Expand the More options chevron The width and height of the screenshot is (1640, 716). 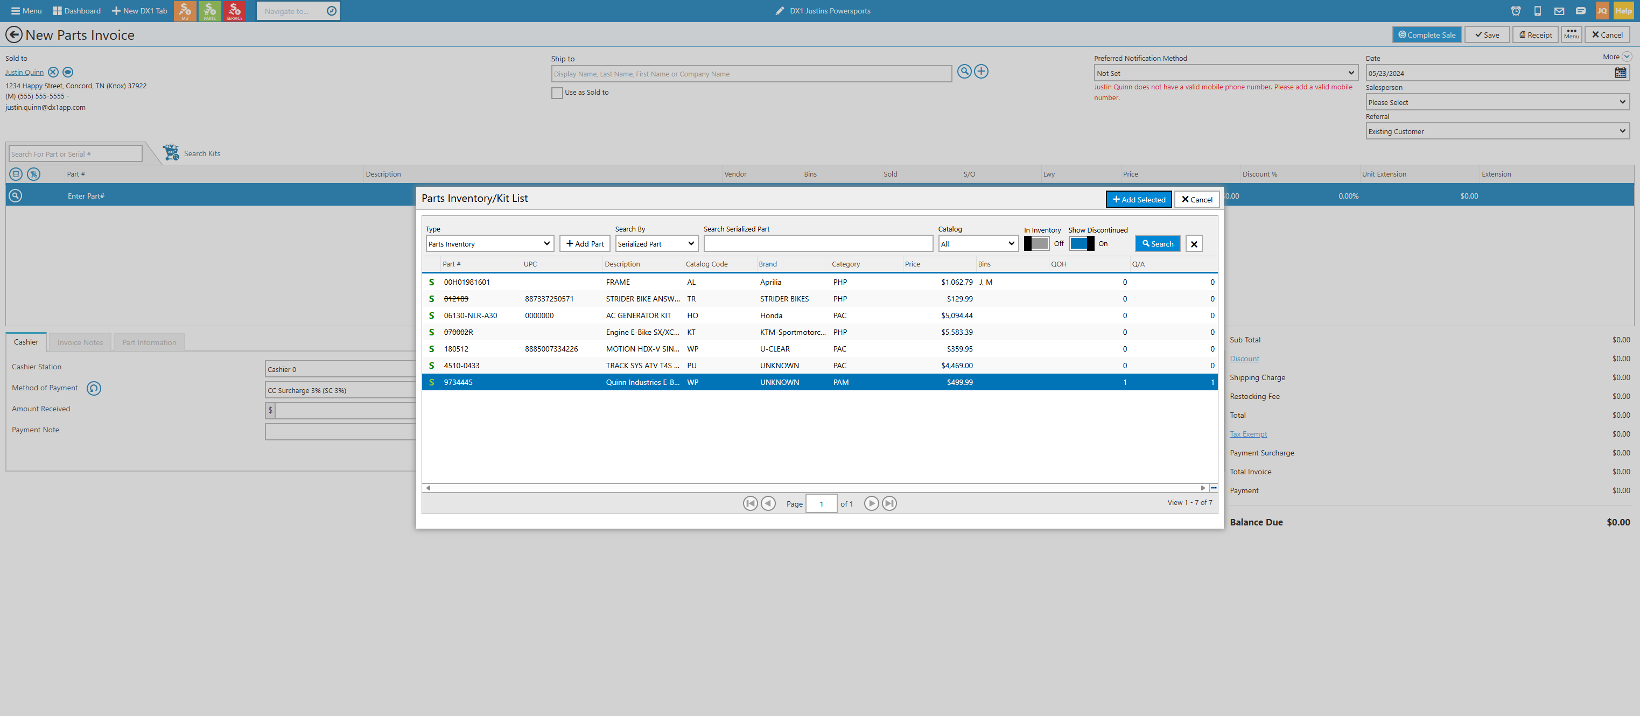point(1627,57)
